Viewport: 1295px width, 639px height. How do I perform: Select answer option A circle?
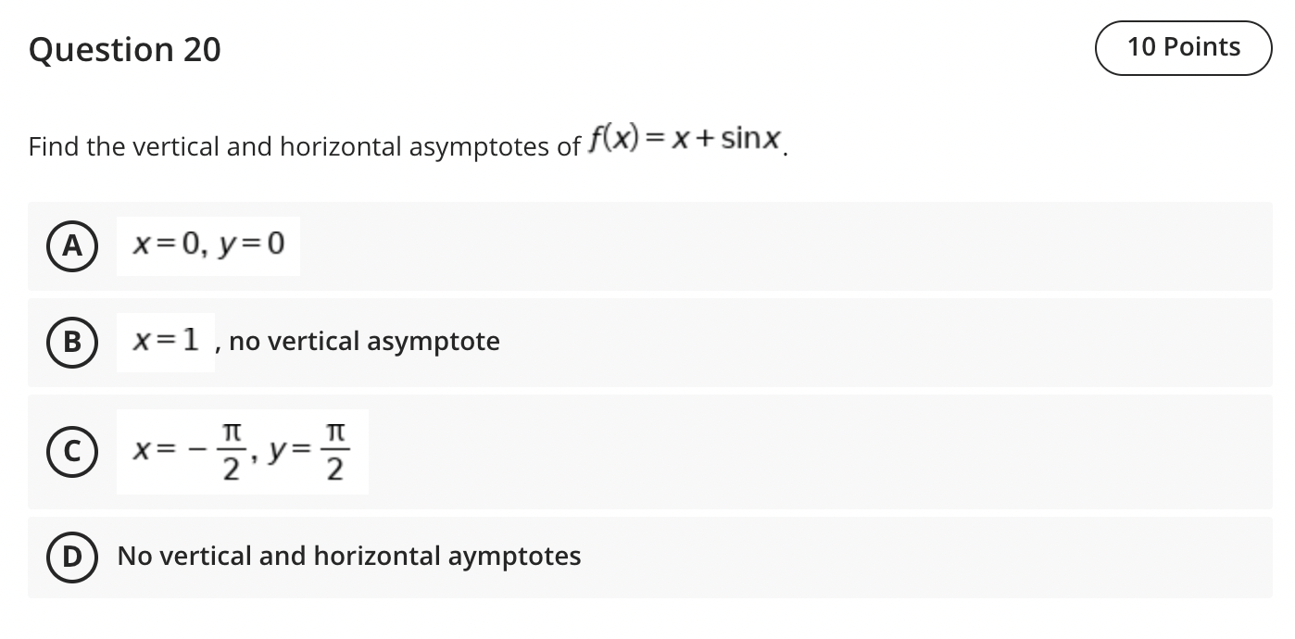pos(71,244)
